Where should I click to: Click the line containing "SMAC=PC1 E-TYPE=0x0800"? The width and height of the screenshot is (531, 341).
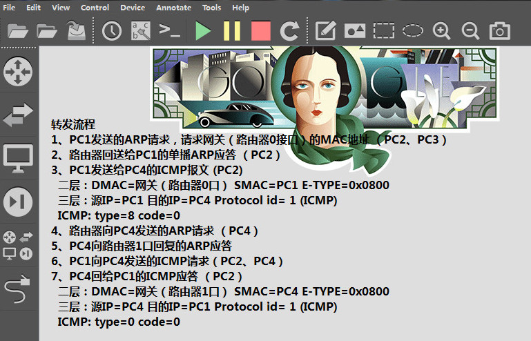tap(224, 185)
